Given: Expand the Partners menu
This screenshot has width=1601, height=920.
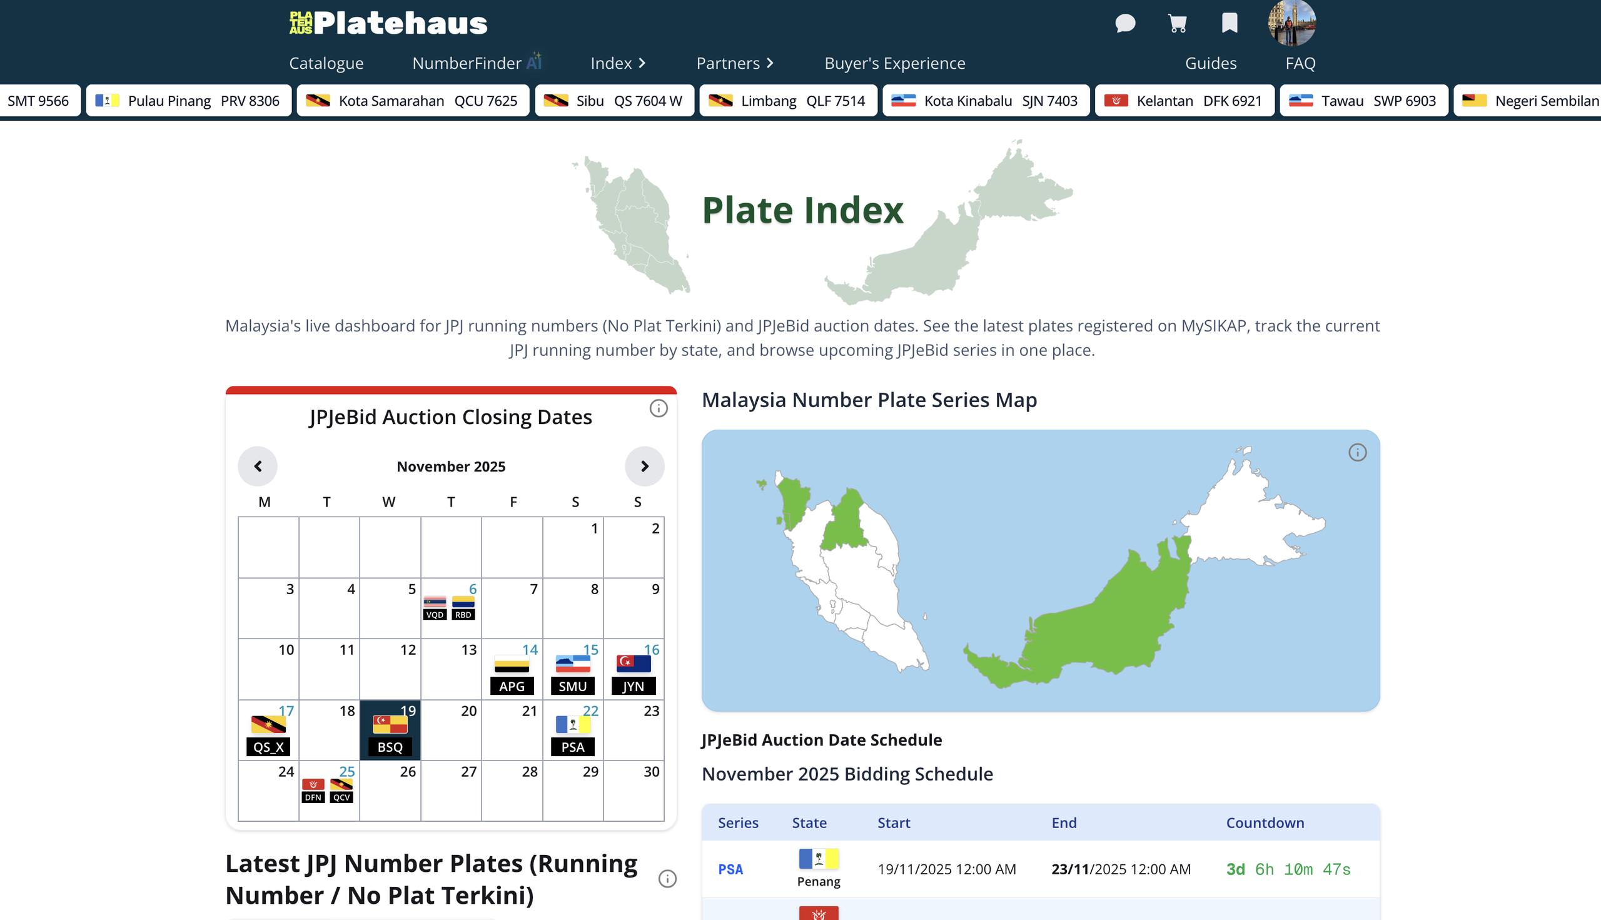Looking at the screenshot, I should (x=734, y=63).
